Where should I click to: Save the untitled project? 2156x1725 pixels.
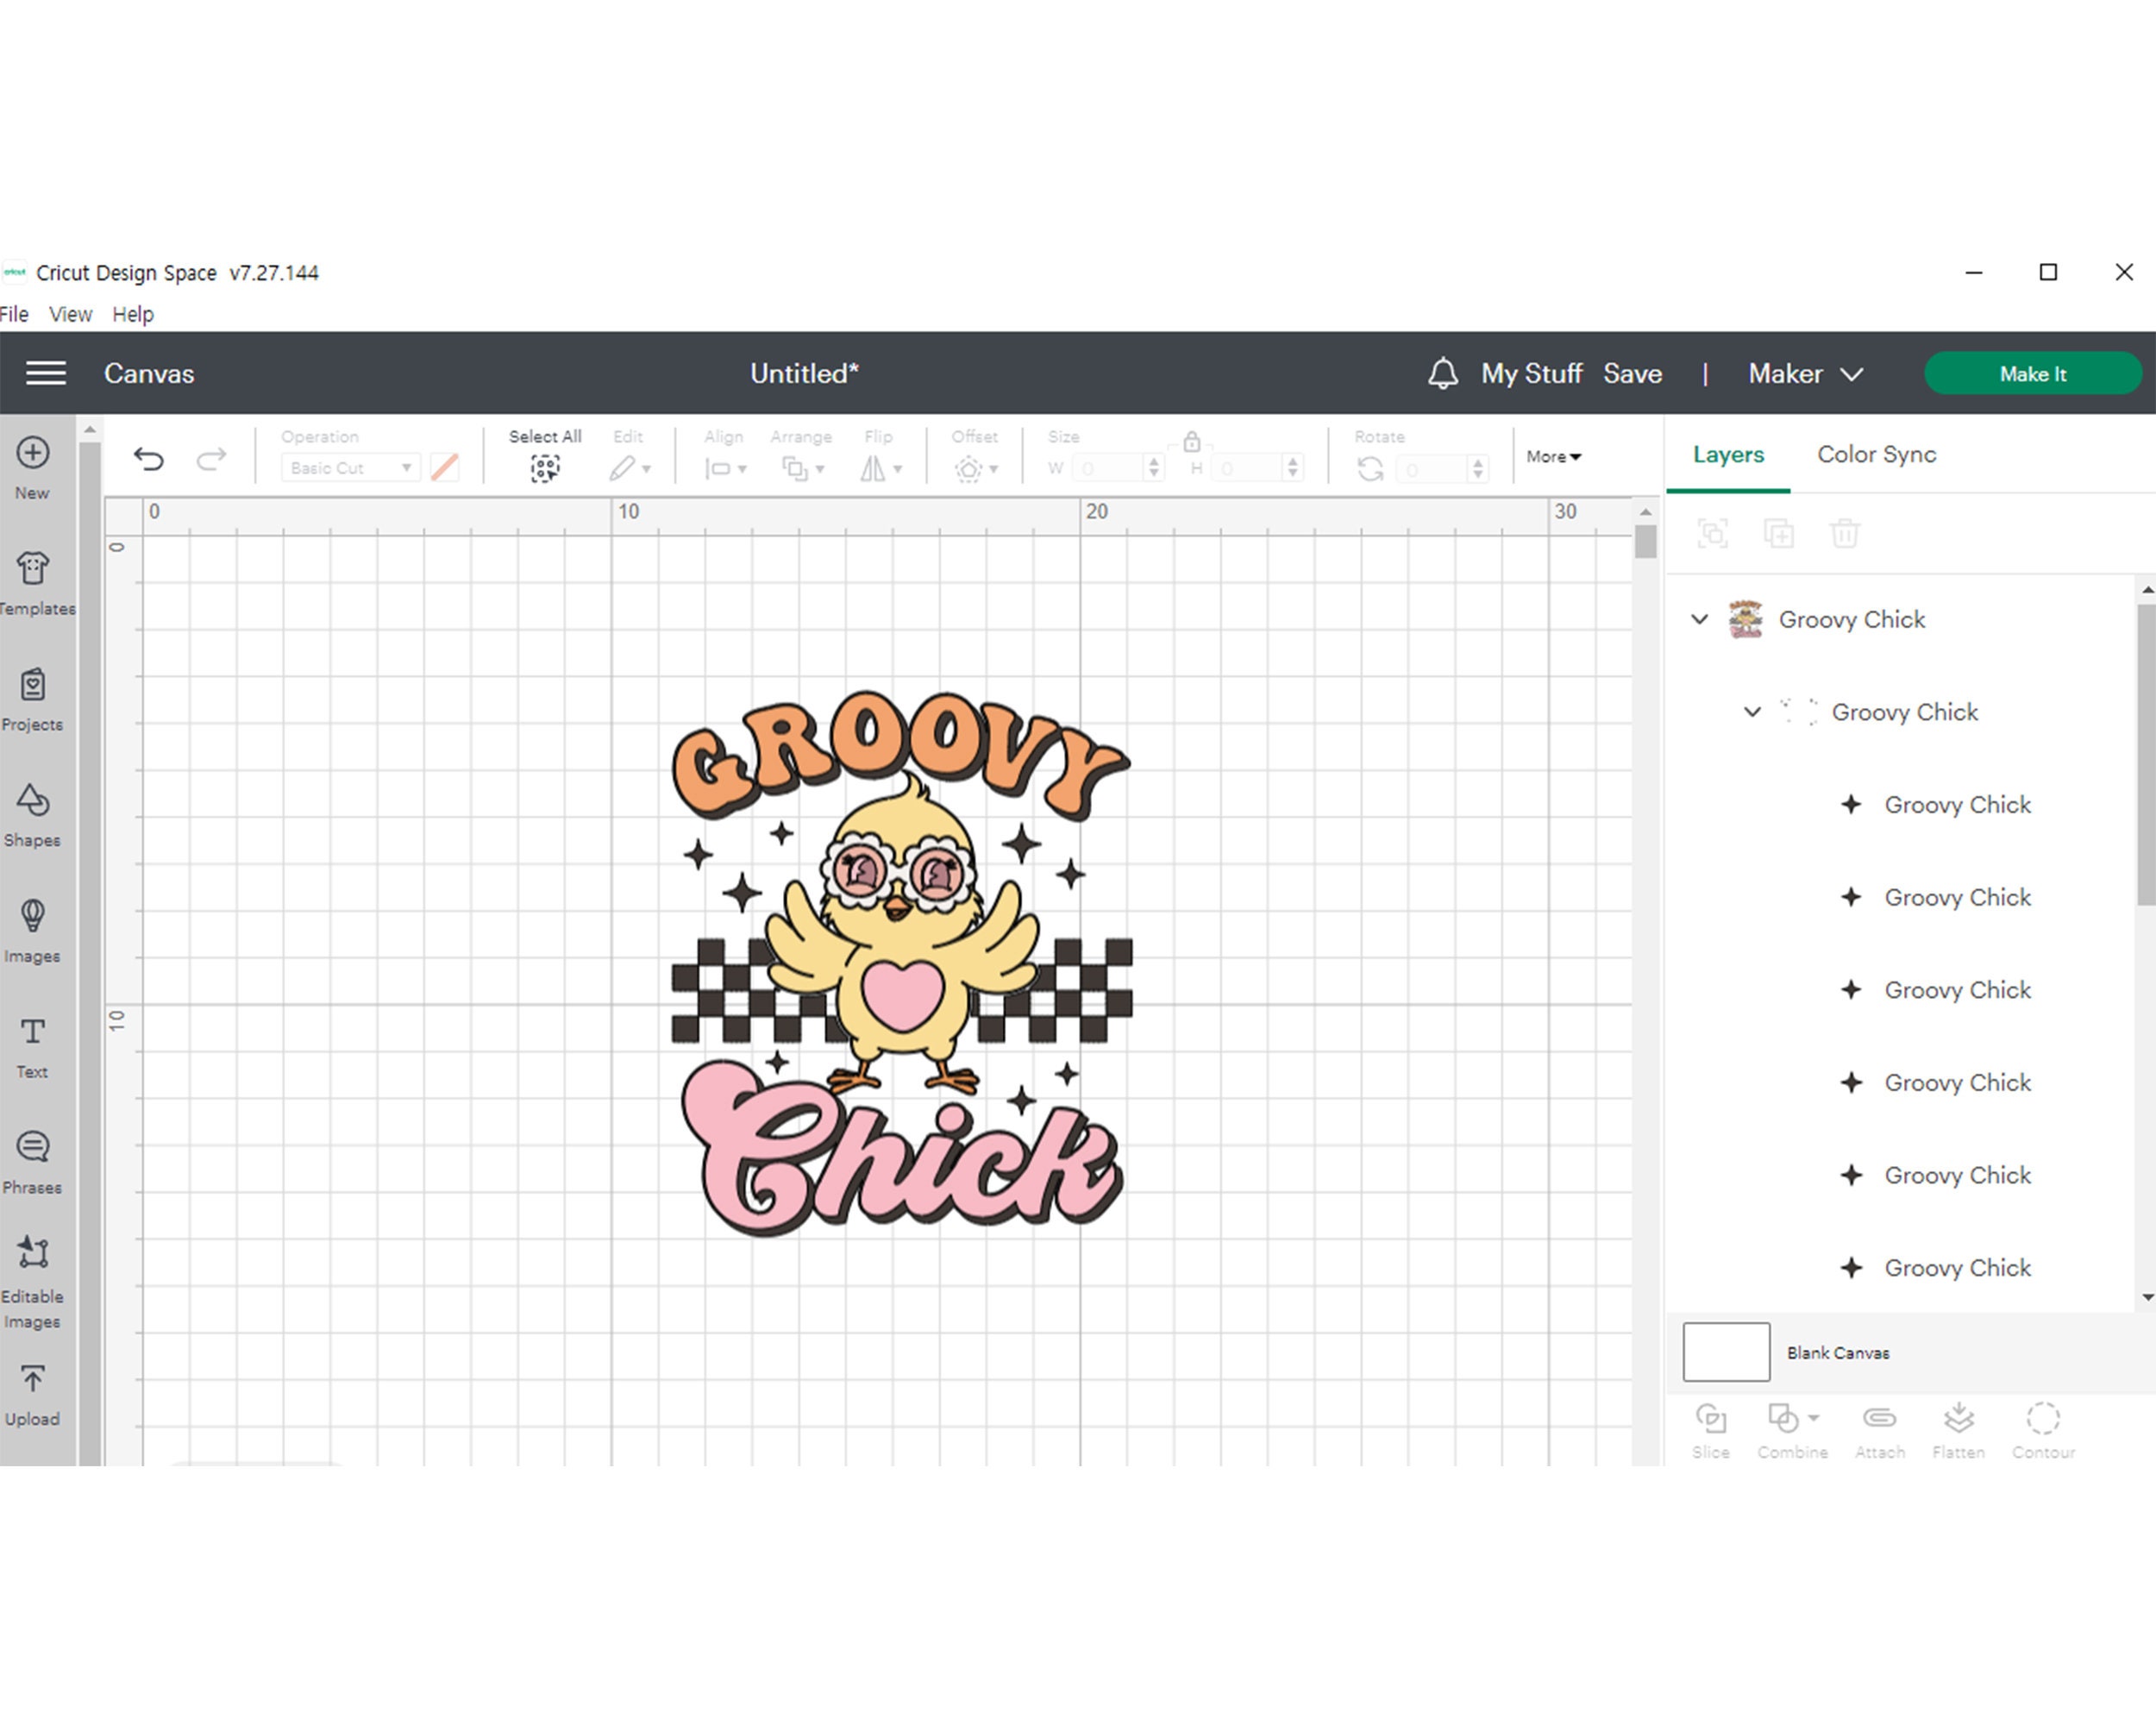click(x=1632, y=373)
